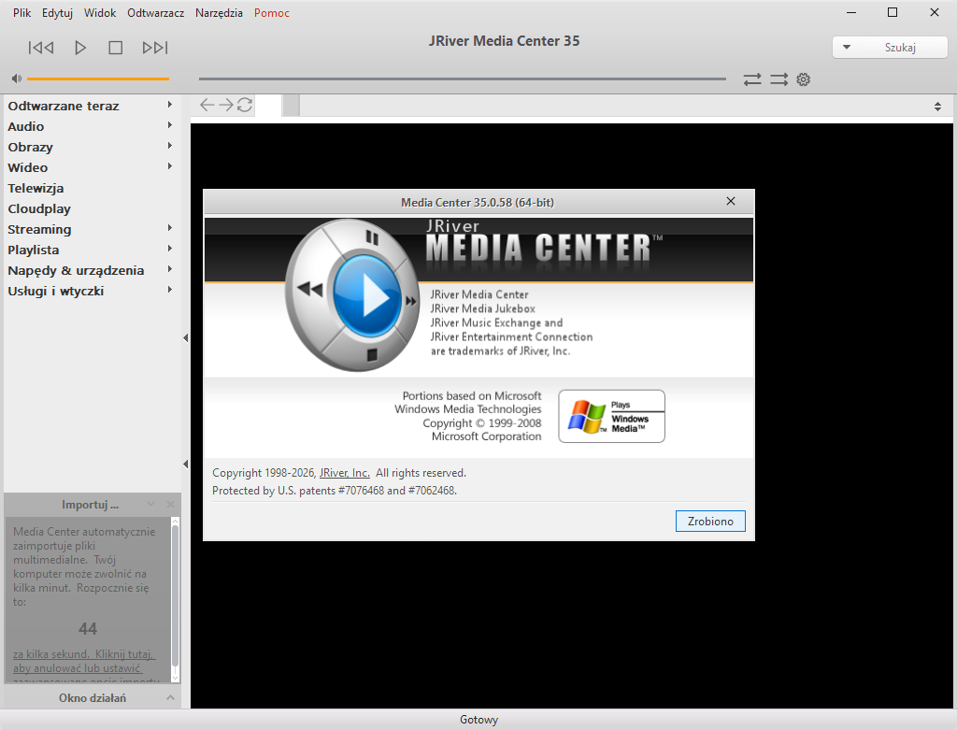Toggle repeat playback mode icon
This screenshot has width=957, height=730.
pyautogui.click(x=752, y=79)
